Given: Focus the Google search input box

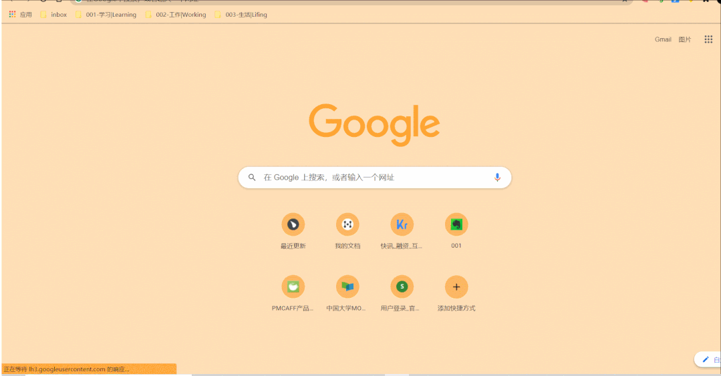Looking at the screenshot, I should [x=375, y=178].
